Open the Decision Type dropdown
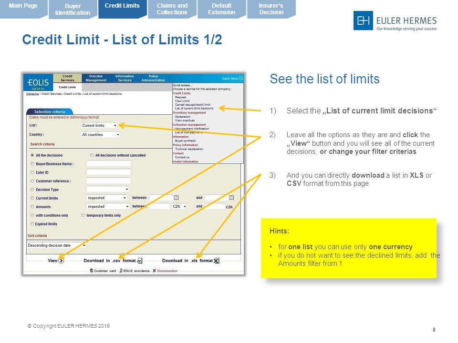Image resolution: width=458 pixels, height=343 pixels. (x=108, y=189)
